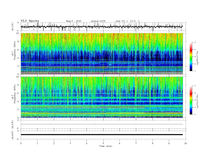This screenshot has height=161, width=209.
Task: Click the "station=ATH" header label
Action: pos(98,21)
